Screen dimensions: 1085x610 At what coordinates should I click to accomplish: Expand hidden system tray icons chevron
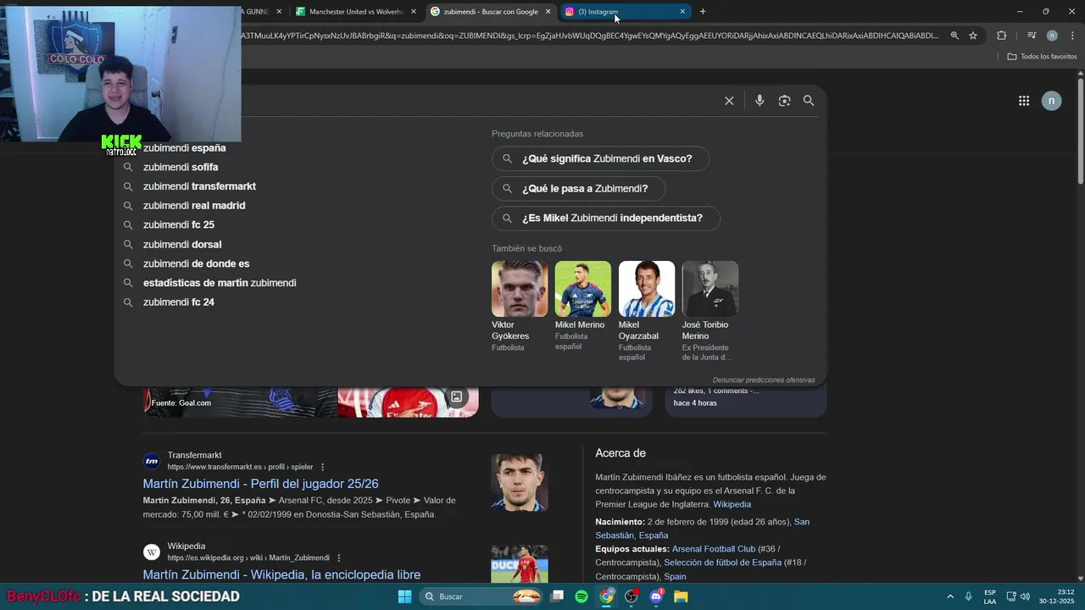point(949,596)
